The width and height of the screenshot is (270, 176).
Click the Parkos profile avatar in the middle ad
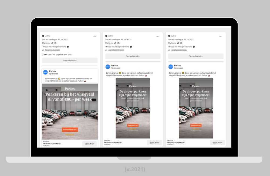click(x=108, y=67)
